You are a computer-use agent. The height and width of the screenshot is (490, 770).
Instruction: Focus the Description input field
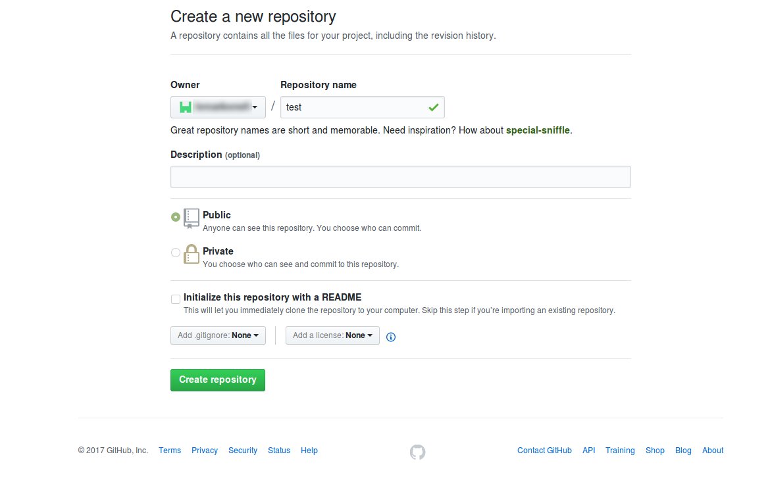(x=401, y=177)
